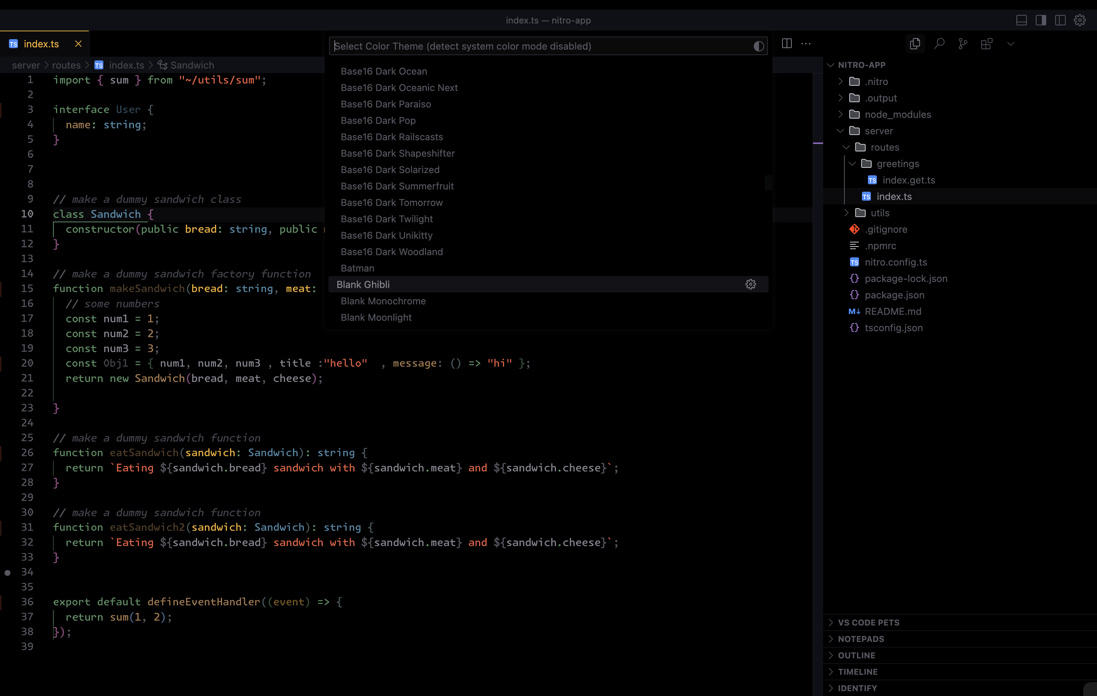Expand the VS CODE PETS panel

point(960,623)
